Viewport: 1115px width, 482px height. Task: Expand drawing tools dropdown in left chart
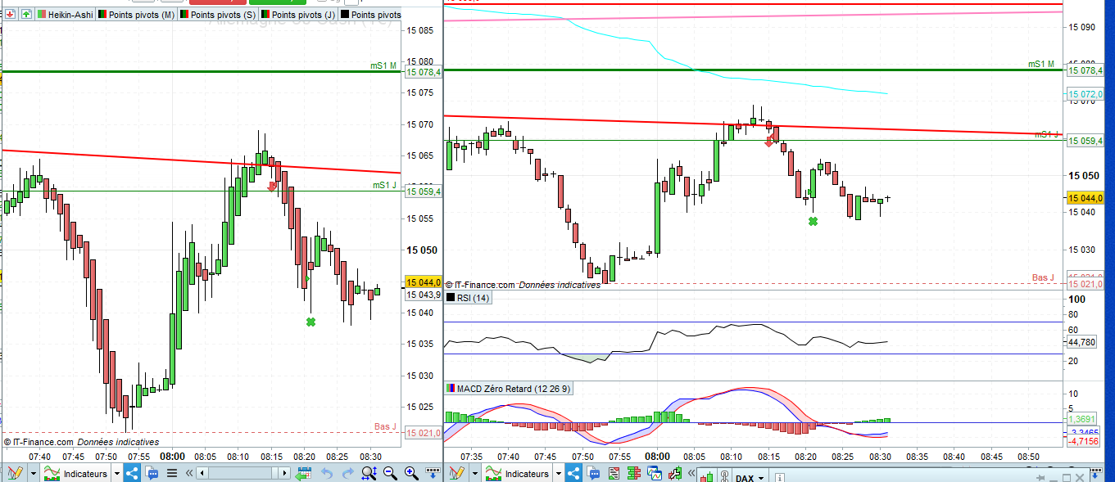click(34, 473)
